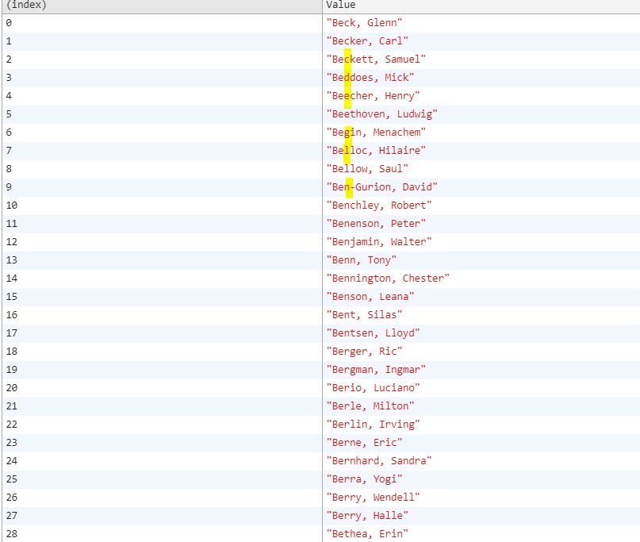
Task: Select the "Bergman, Ingmar" value
Action: coord(376,370)
